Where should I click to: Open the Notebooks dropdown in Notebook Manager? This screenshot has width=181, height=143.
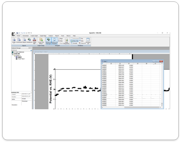pos(31,50)
